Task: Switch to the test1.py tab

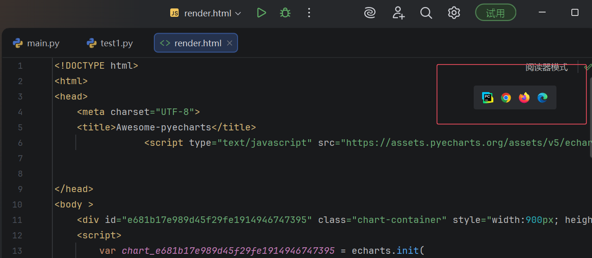Action: [110, 43]
